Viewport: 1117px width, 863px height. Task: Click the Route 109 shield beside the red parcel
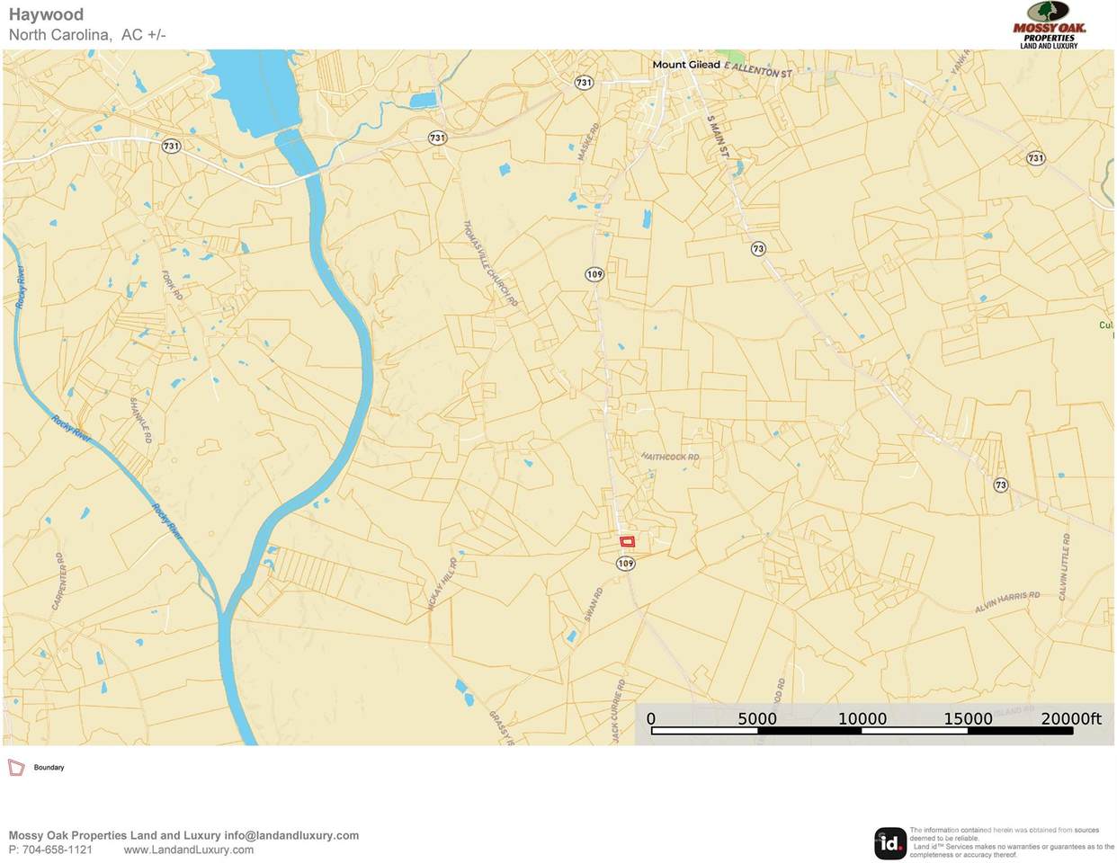(626, 564)
